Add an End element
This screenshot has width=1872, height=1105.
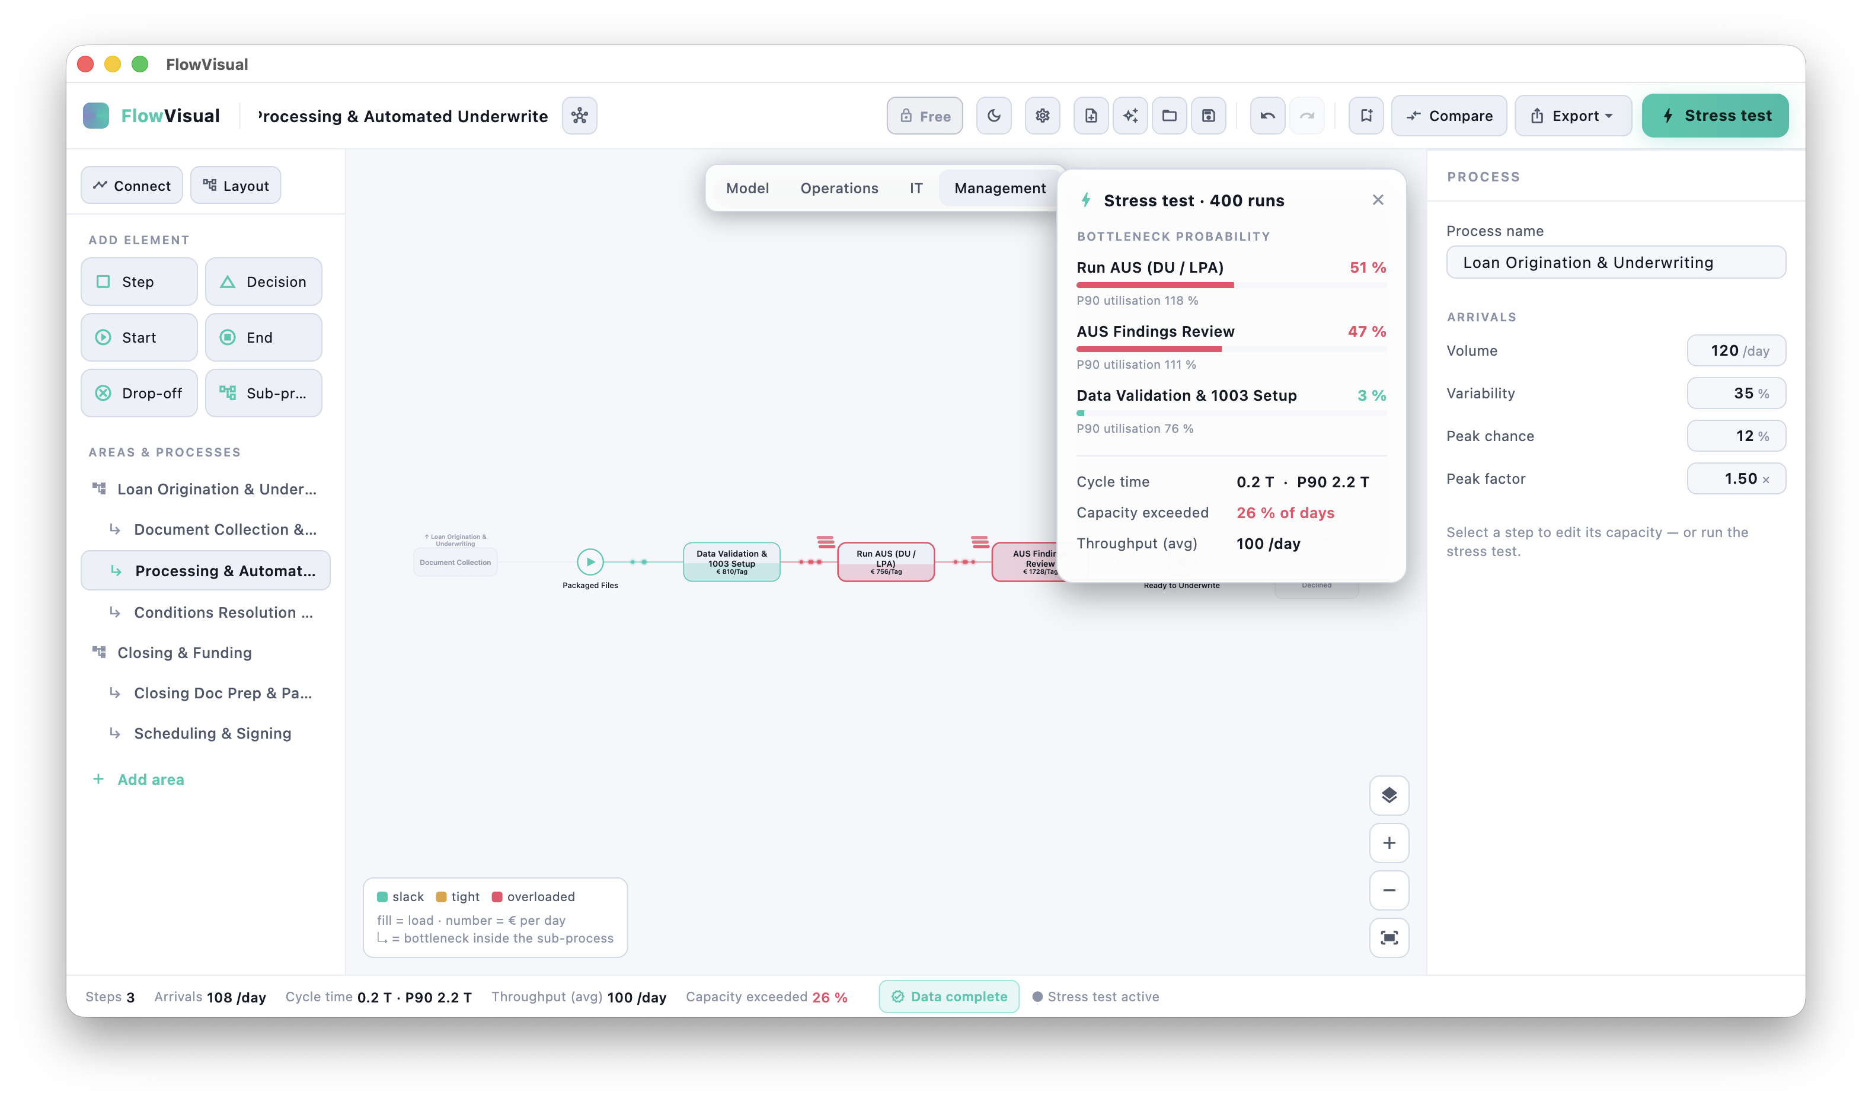[x=264, y=337]
